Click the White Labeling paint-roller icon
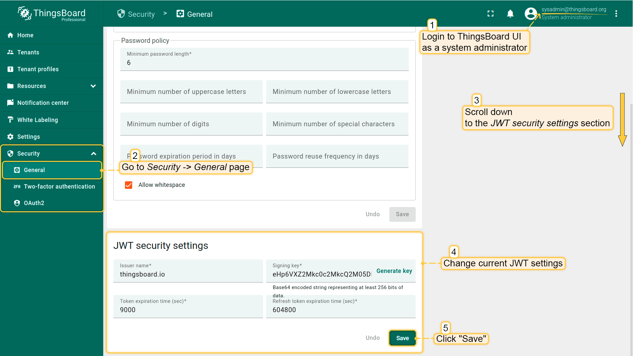 11,120
